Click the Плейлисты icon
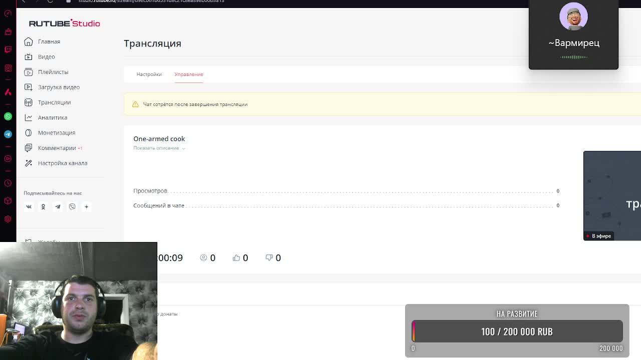Image resolution: width=641 pixels, height=360 pixels. click(x=29, y=72)
